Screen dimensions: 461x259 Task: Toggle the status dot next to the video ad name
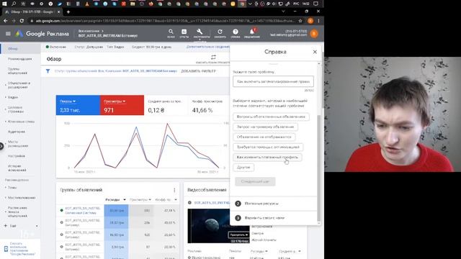[189, 203]
